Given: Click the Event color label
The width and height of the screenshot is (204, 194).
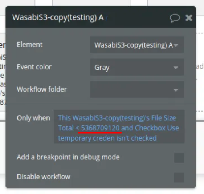Looking at the screenshot, I should point(34,67).
